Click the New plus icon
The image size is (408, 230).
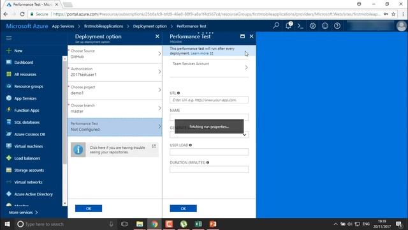8,50
